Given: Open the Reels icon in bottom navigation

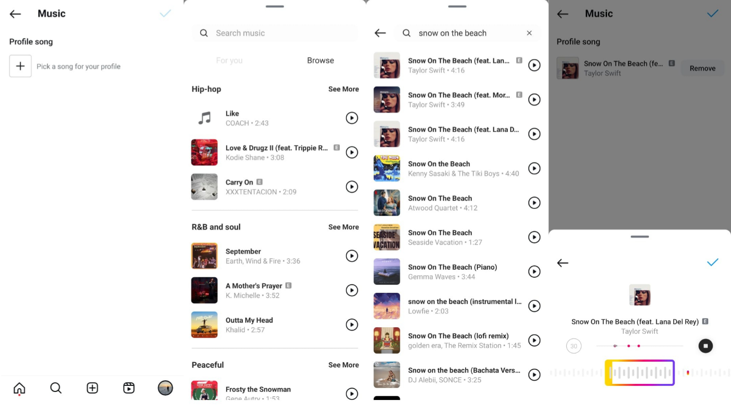Looking at the screenshot, I should coord(129,388).
